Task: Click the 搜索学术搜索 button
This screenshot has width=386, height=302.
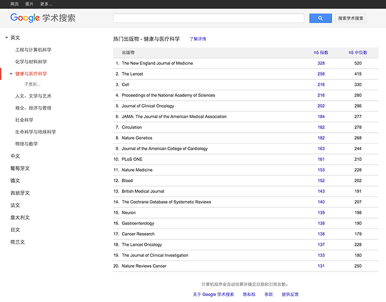Action: pos(351,18)
